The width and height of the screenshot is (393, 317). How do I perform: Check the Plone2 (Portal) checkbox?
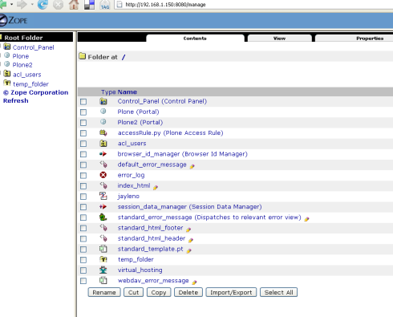pos(83,123)
